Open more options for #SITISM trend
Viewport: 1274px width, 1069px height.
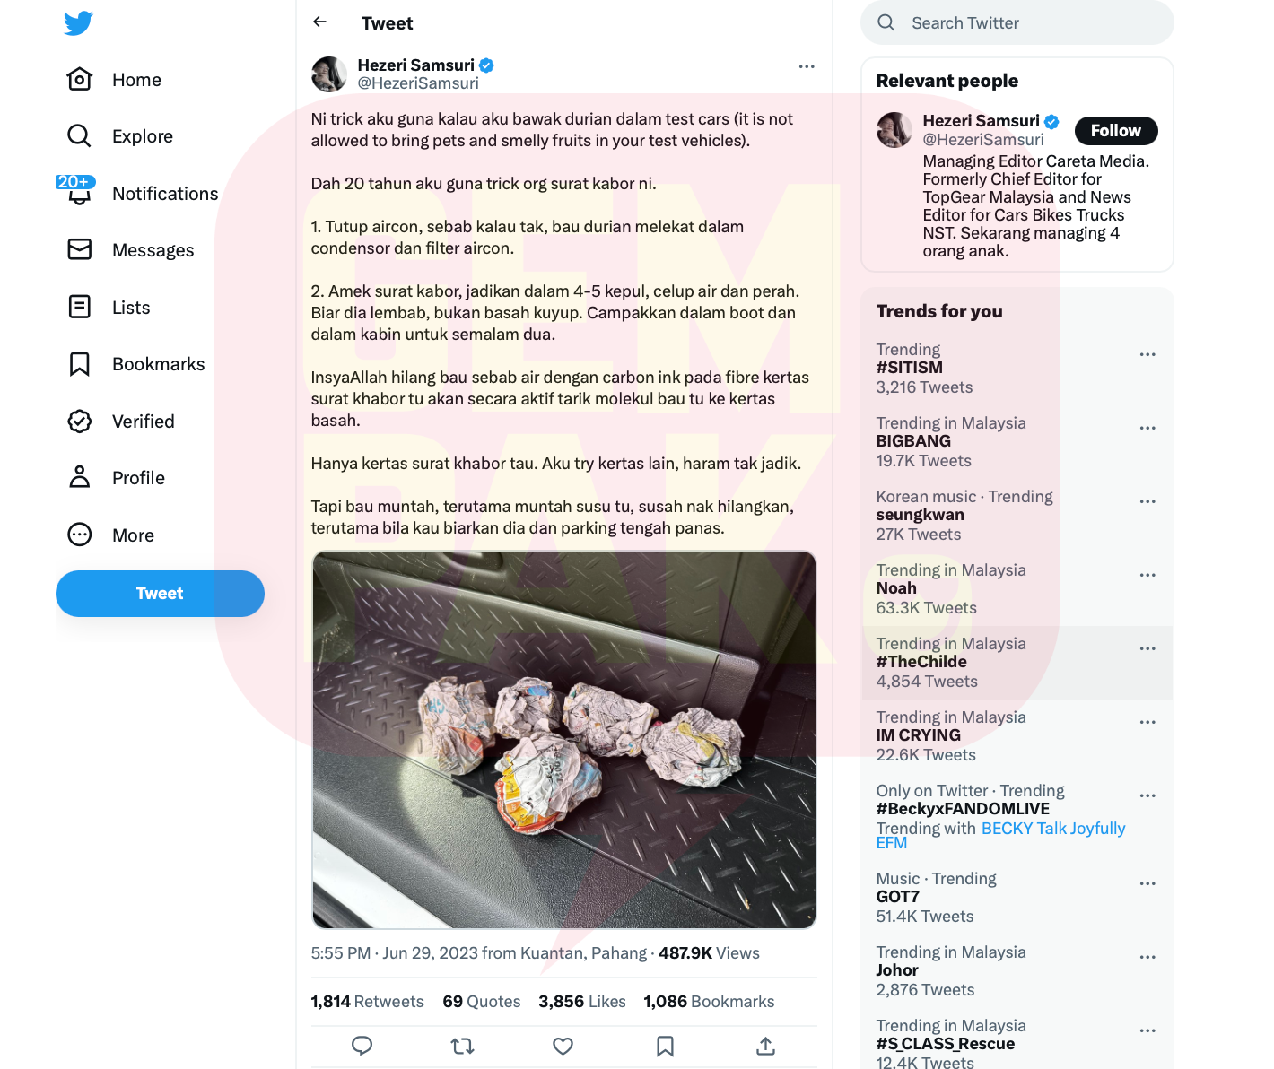coord(1147,354)
